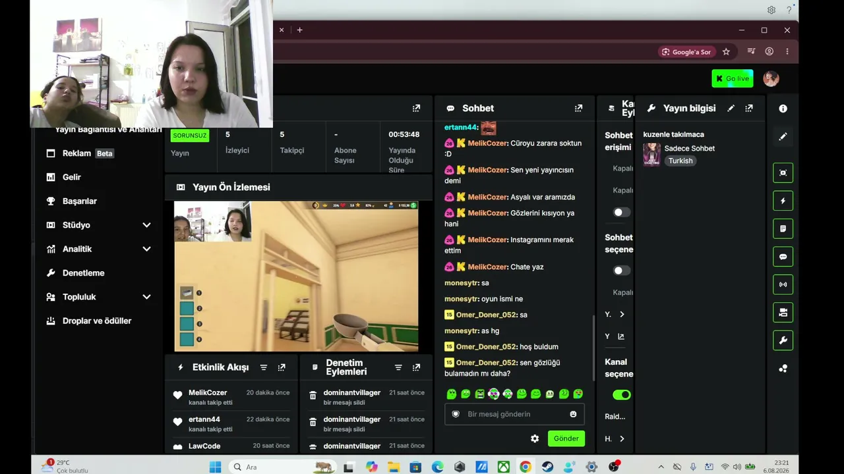Click the Sadece Sohbet category thumbnail
844x474 pixels.
pos(651,155)
